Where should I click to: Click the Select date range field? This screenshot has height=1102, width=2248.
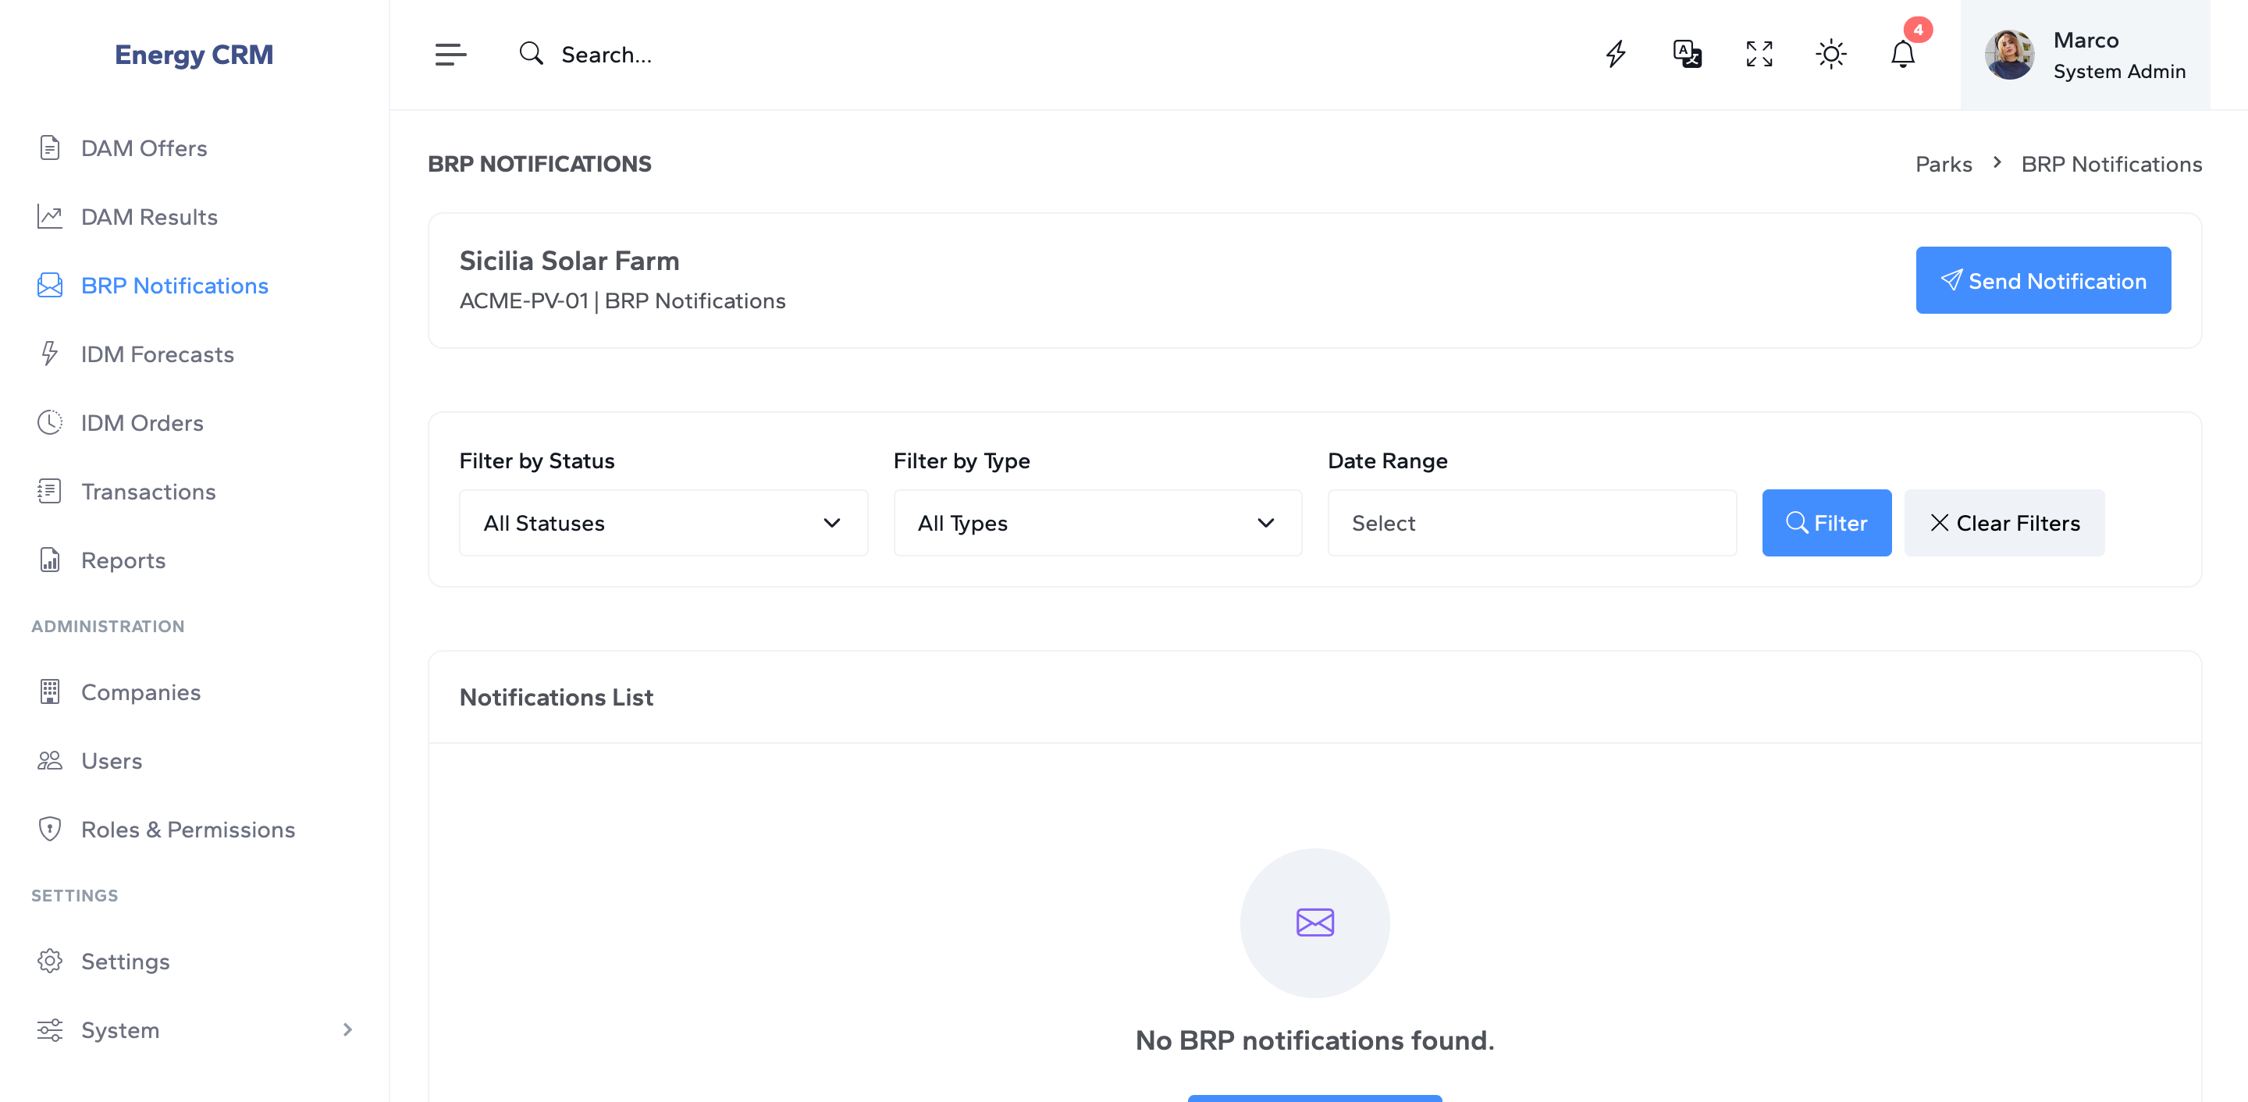(x=1531, y=523)
